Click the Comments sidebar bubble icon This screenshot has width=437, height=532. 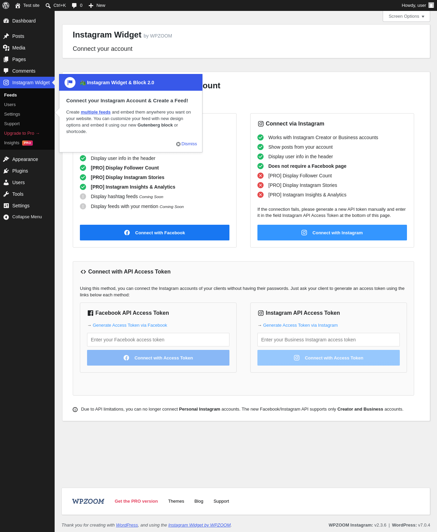coord(6,71)
